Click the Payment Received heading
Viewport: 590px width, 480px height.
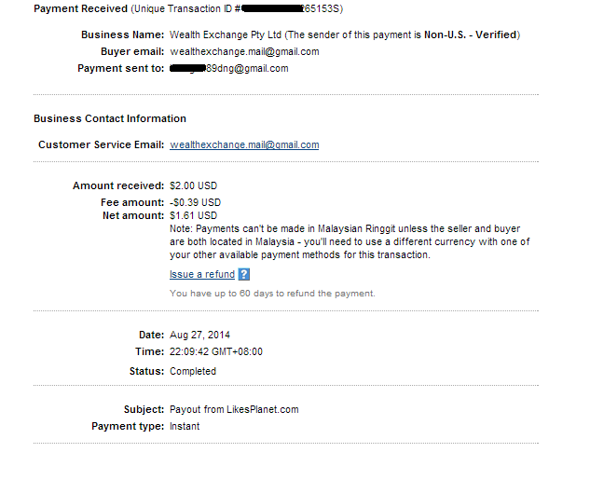point(80,8)
